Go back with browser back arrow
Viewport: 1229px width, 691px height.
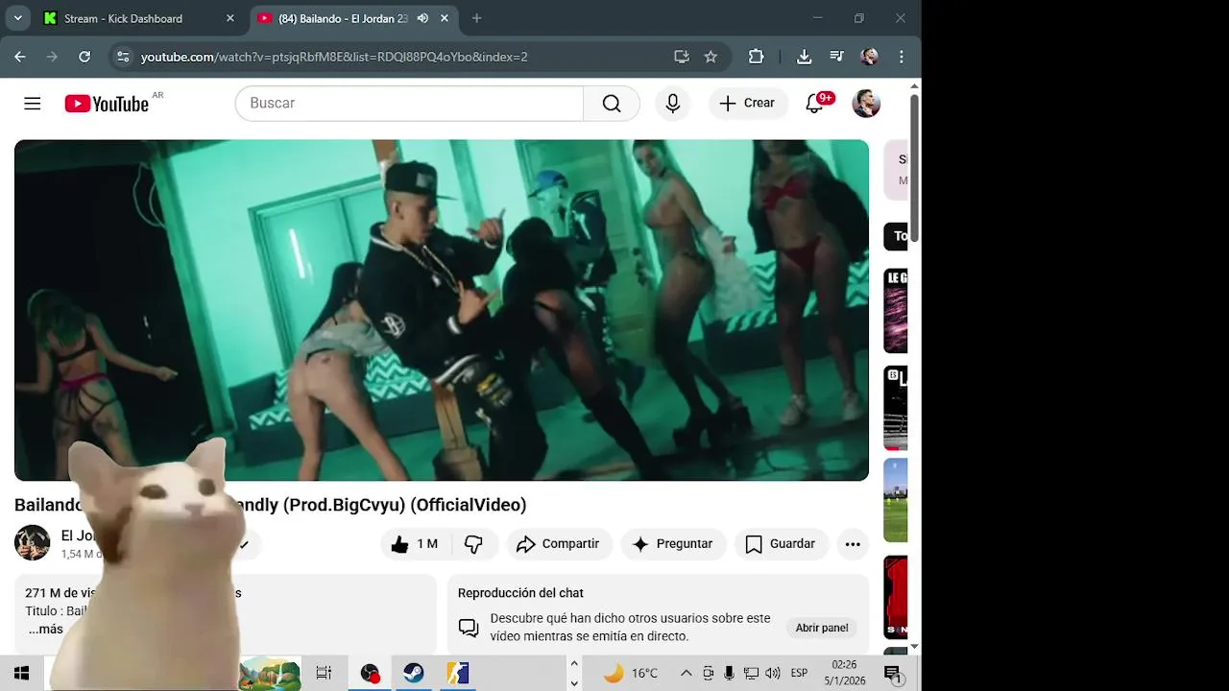[20, 57]
